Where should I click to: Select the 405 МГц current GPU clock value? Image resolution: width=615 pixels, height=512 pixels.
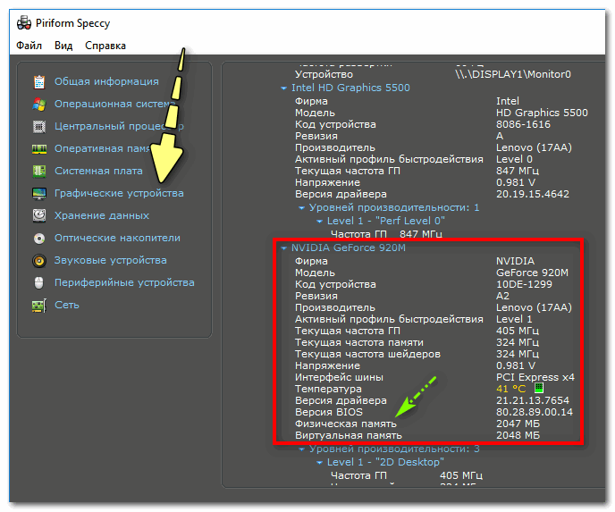tap(518, 331)
